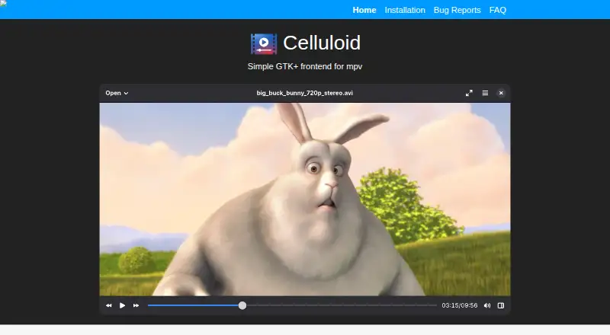Adjust volume with the speaker icon

487,305
